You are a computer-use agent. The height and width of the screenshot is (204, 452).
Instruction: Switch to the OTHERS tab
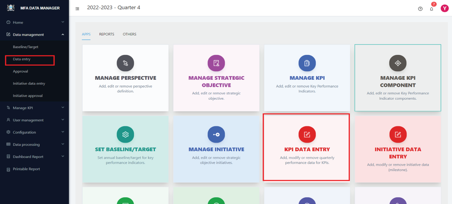129,34
